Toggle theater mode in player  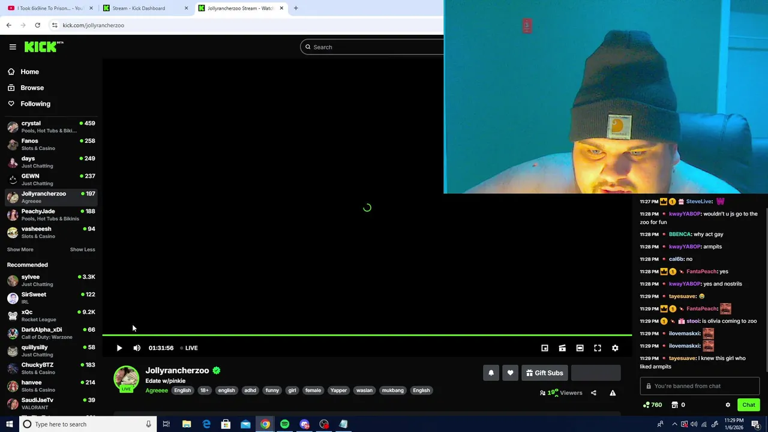(x=580, y=348)
